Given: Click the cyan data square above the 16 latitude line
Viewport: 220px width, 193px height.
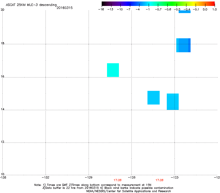Looking at the screenshot, I should pyautogui.click(x=113, y=70).
